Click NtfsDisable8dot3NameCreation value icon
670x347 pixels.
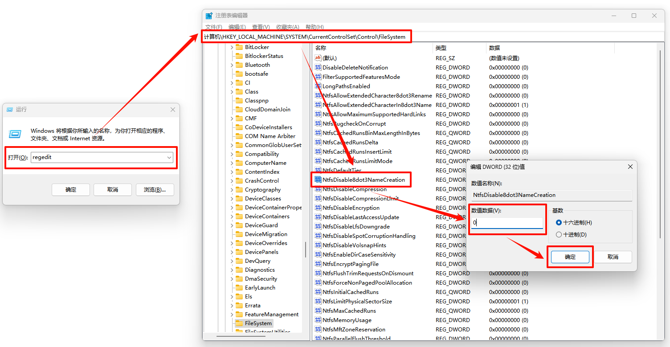318,180
